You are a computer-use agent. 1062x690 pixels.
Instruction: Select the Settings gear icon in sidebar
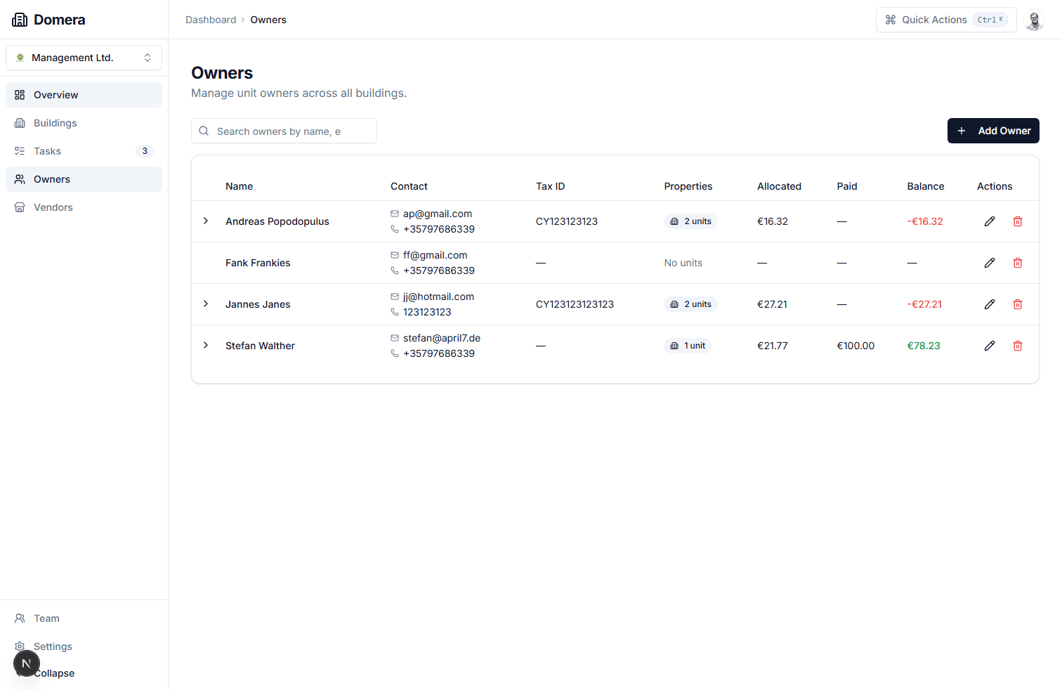[x=20, y=646]
